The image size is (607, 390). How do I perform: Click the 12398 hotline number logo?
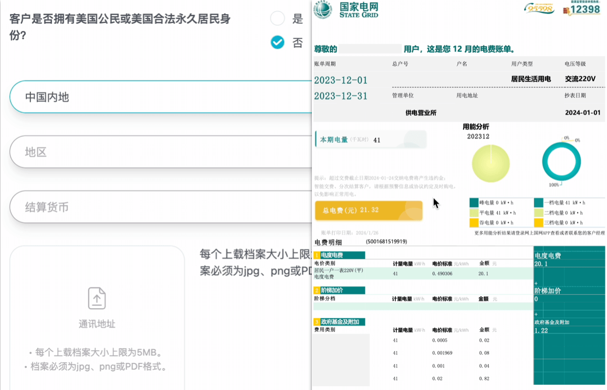(581, 9)
